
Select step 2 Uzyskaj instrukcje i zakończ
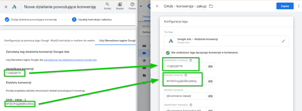tap(92, 19)
